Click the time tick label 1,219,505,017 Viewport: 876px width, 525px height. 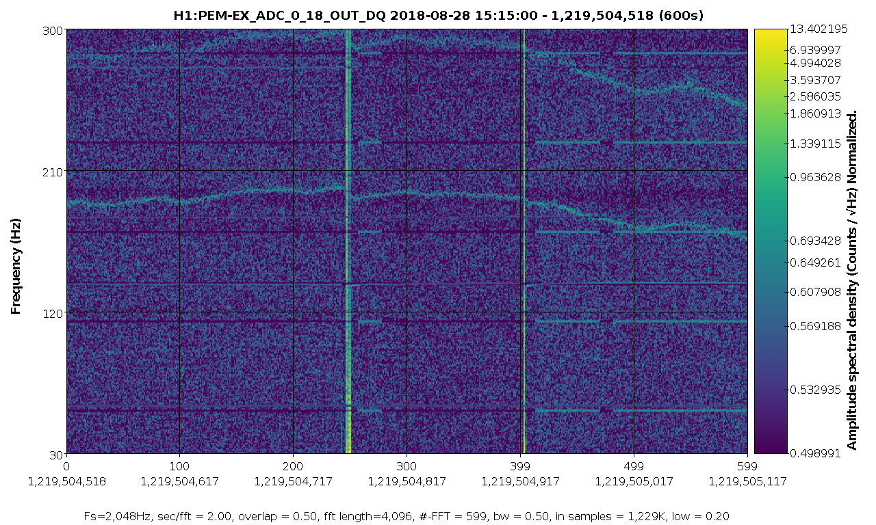coord(634,481)
